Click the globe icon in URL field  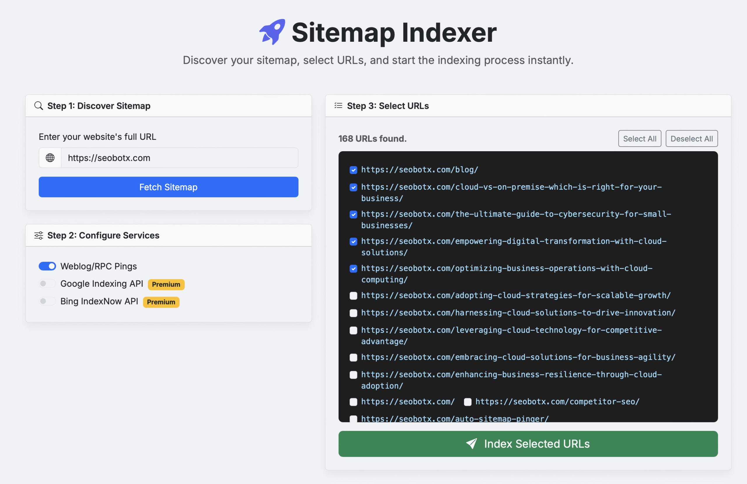50,158
